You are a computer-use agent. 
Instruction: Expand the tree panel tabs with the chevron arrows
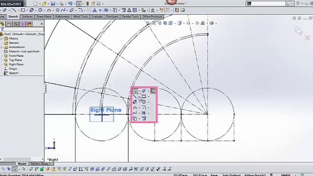pyautogui.click(x=42, y=24)
